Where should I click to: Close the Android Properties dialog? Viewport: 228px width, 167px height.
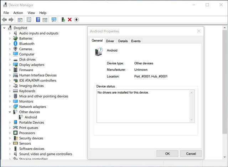(199, 31)
